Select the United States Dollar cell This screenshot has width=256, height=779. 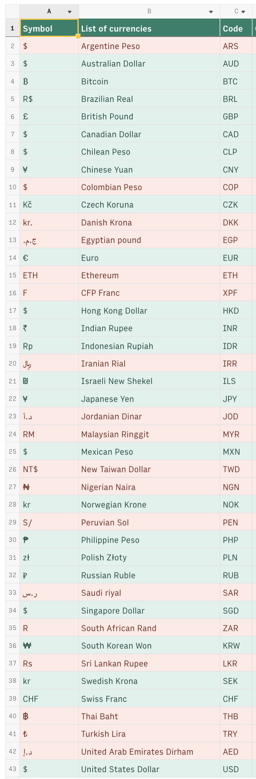149,769
